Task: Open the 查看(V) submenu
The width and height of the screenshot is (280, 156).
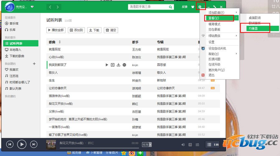Action: pyautogui.click(x=222, y=18)
